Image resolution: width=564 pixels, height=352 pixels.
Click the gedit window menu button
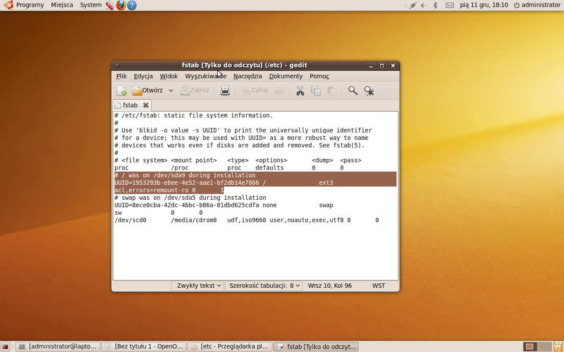117,66
